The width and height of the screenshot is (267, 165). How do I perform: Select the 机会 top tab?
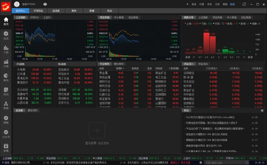(110, 11)
